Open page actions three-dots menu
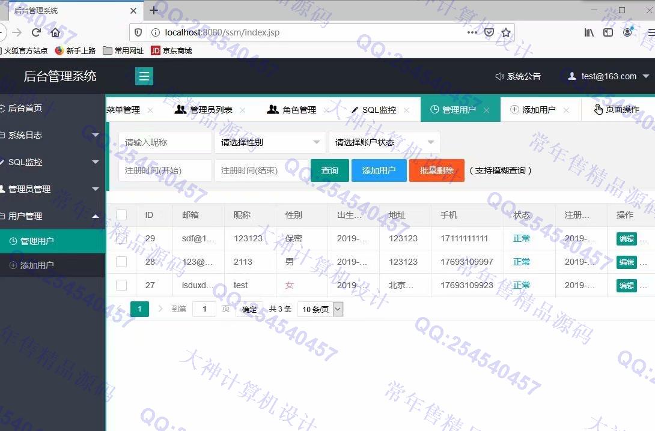 pyautogui.click(x=472, y=32)
